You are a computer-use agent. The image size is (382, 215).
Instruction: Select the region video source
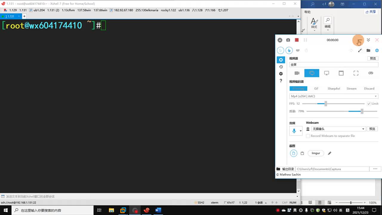tap(356, 73)
